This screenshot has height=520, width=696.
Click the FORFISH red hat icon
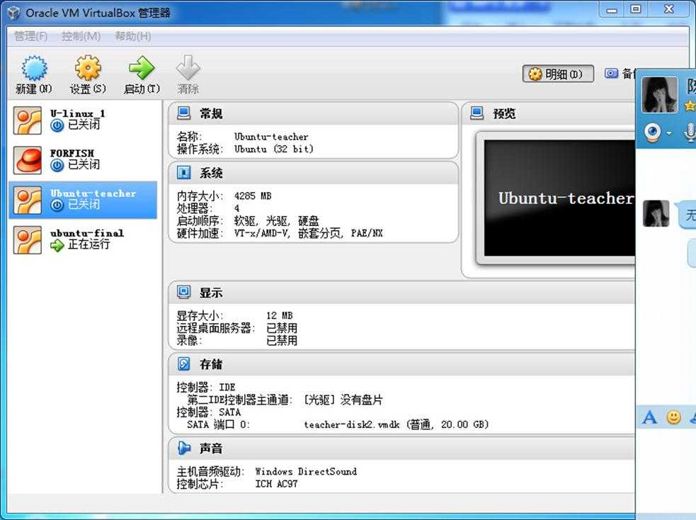[28, 160]
